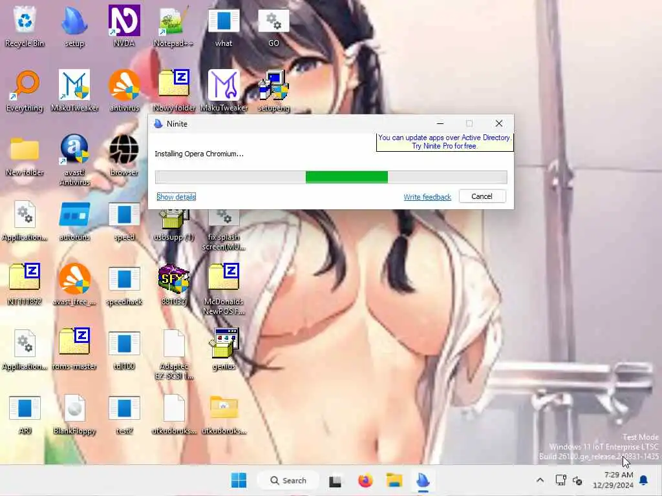Open network settings from the system tray
This screenshot has width=662, height=496.
click(x=561, y=480)
